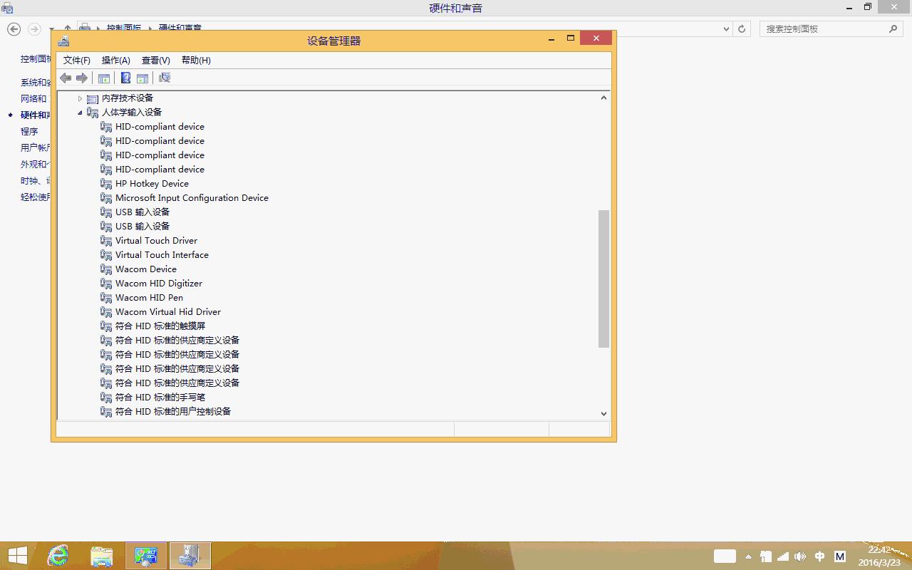Open the touch keyboard tray icon
Viewport: 912px width, 570px height.
coord(725,556)
